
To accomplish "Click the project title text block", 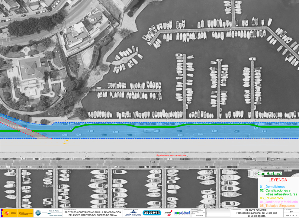I will 93,214.
